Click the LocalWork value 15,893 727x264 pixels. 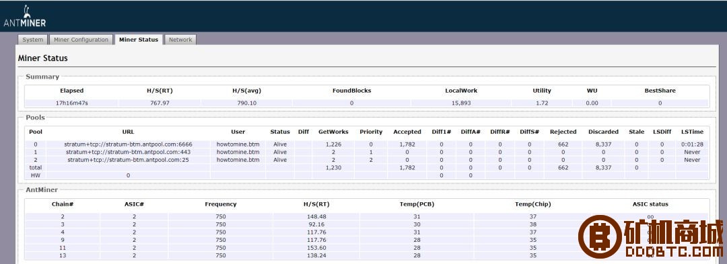coord(461,103)
